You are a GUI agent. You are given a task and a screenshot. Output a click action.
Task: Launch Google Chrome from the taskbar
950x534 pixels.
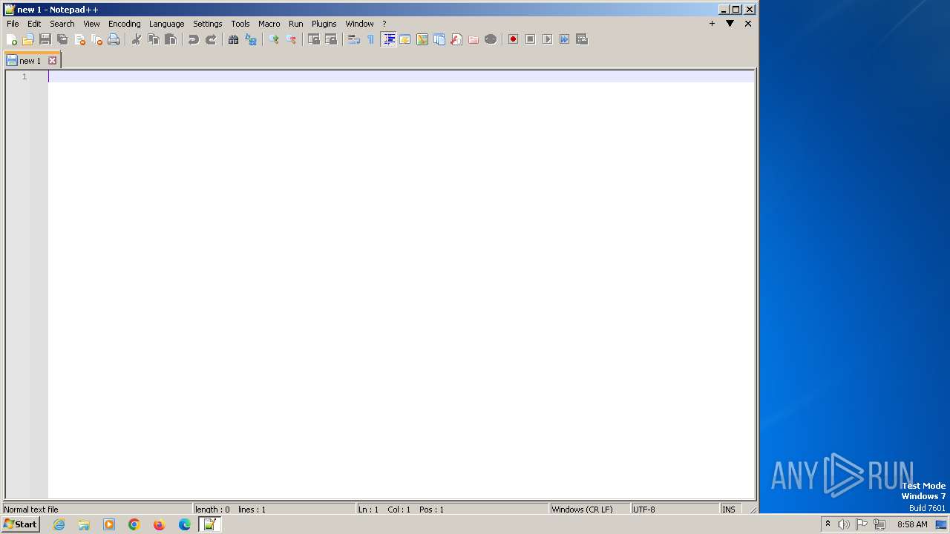point(134,524)
